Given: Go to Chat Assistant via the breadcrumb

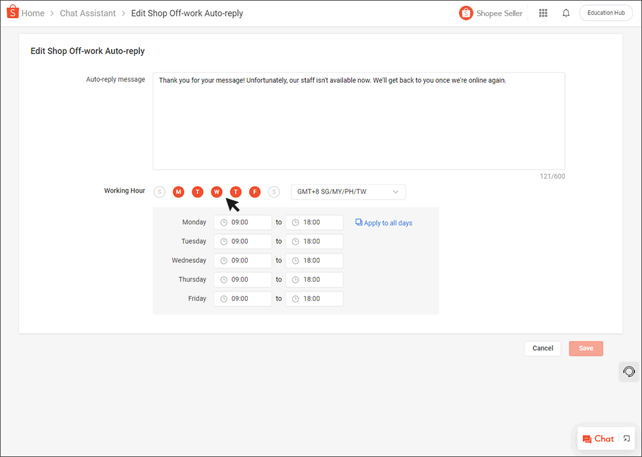Looking at the screenshot, I should (87, 13).
